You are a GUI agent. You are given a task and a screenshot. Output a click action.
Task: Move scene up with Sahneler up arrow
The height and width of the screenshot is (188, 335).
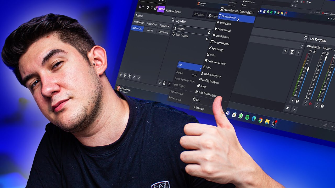tap(134, 77)
